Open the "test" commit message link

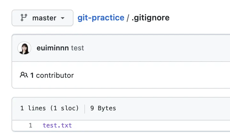77,48
